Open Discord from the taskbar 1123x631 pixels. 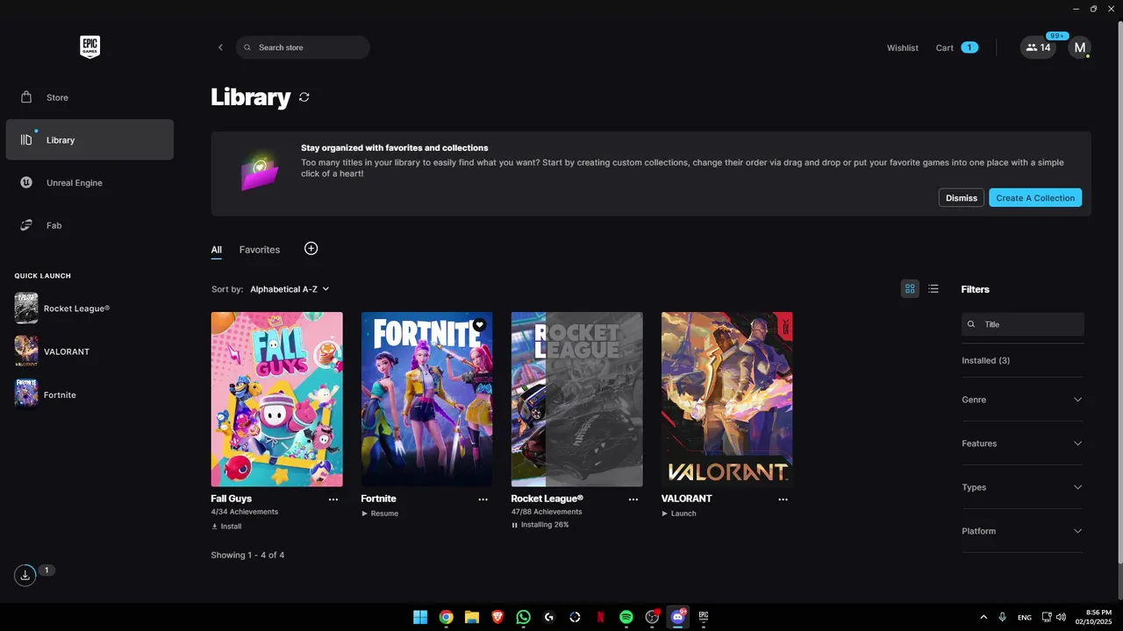pos(677,617)
